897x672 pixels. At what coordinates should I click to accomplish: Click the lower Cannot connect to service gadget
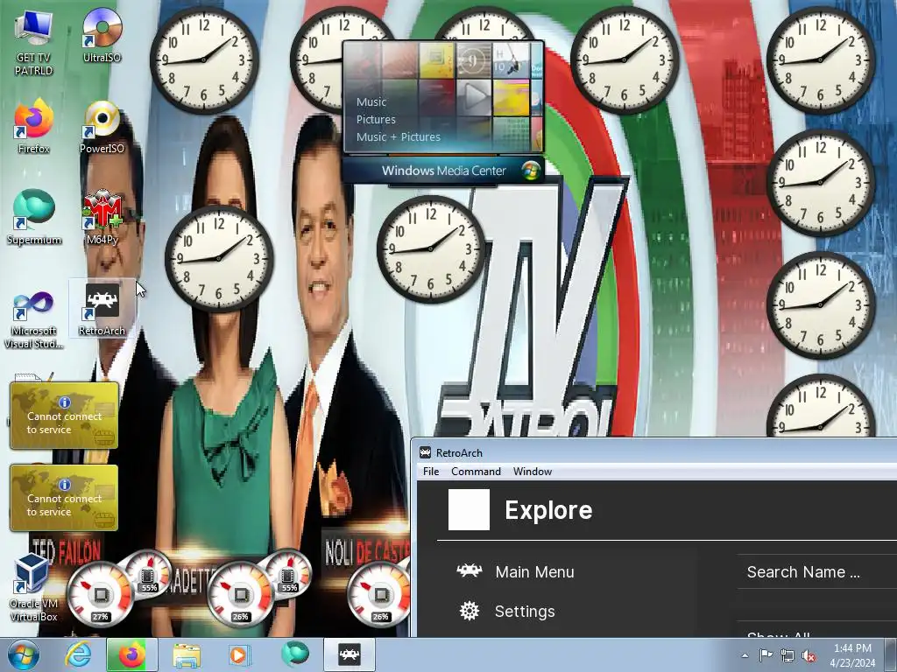click(64, 497)
